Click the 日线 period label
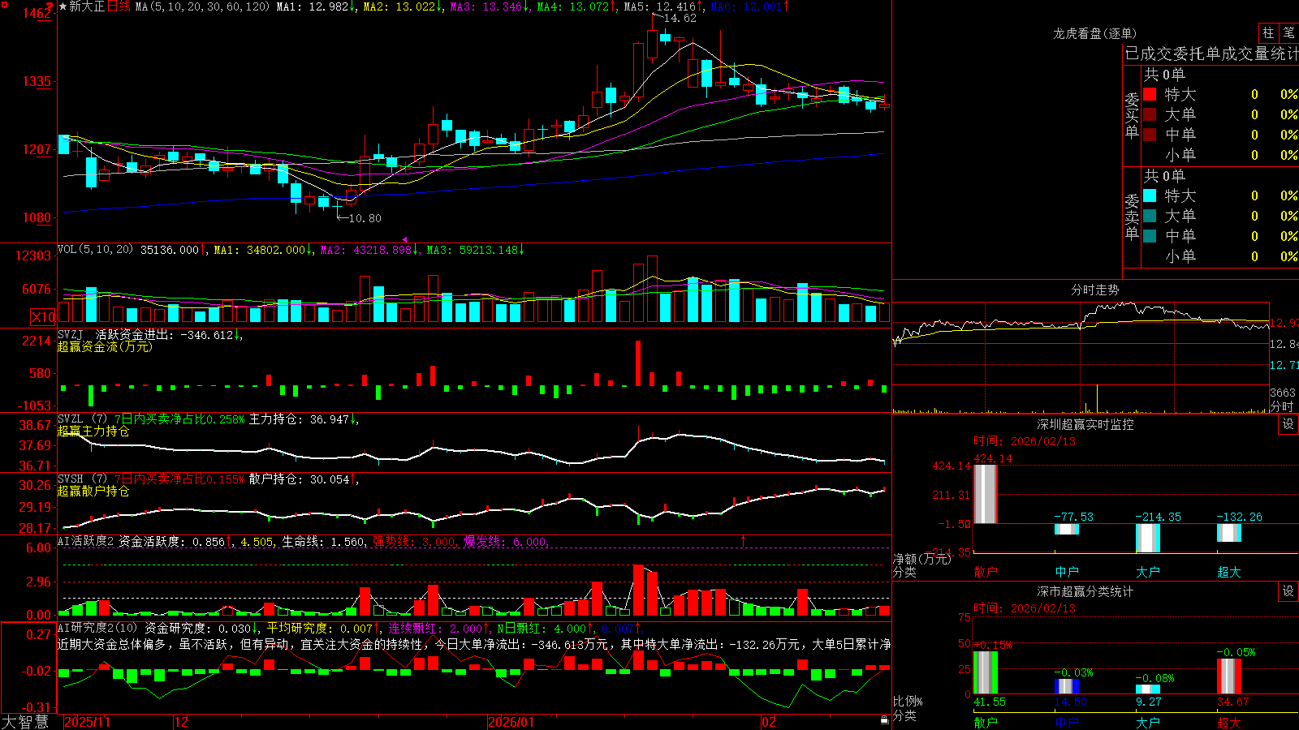 pos(119,6)
